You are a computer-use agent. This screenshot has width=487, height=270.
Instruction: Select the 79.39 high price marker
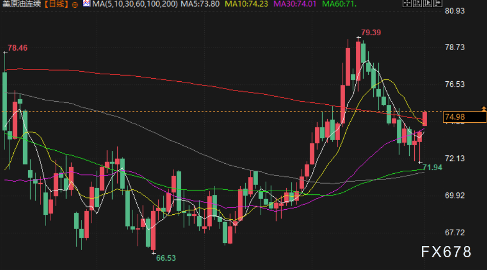371,33
